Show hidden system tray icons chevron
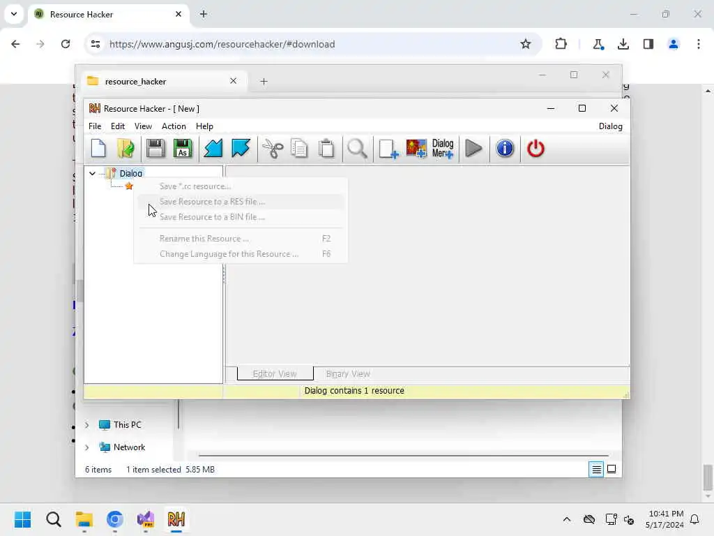This screenshot has height=536, width=714. (566, 519)
